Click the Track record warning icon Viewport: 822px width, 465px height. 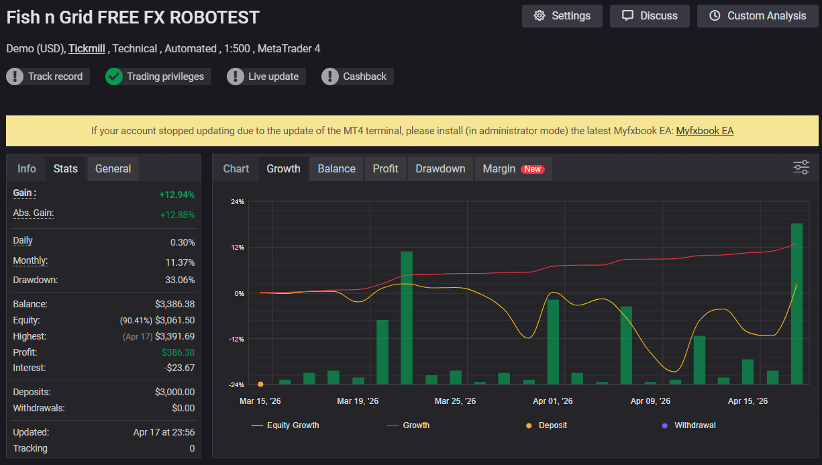coord(15,76)
